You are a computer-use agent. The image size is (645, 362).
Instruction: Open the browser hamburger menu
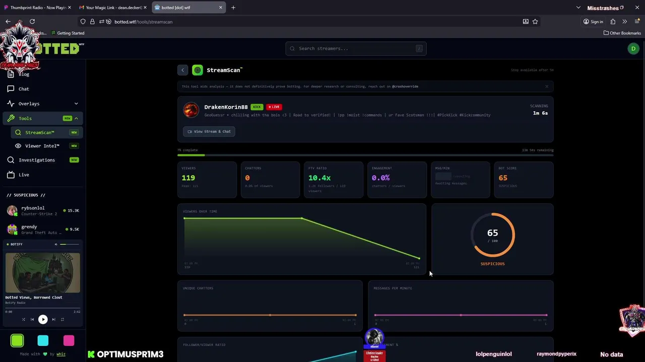[x=637, y=22]
